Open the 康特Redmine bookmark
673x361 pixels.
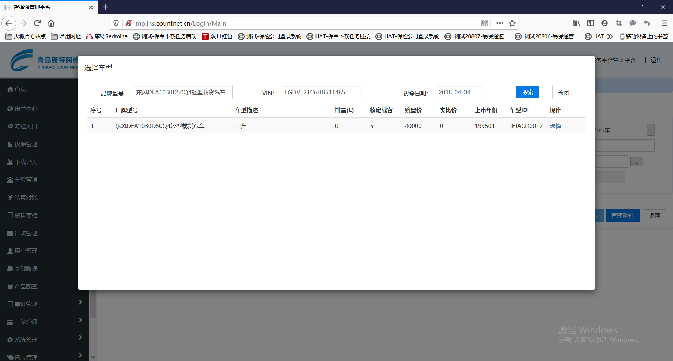pyautogui.click(x=107, y=36)
